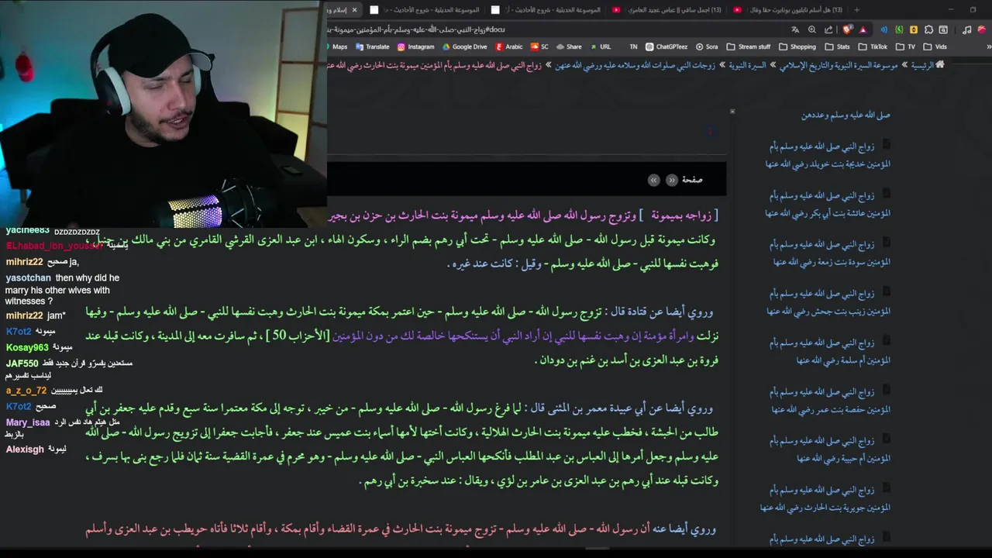
Task: Click the next page arrow next to صفحة
Action: (654, 180)
